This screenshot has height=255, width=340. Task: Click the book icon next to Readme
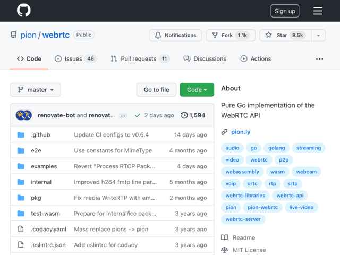[x=224, y=237]
